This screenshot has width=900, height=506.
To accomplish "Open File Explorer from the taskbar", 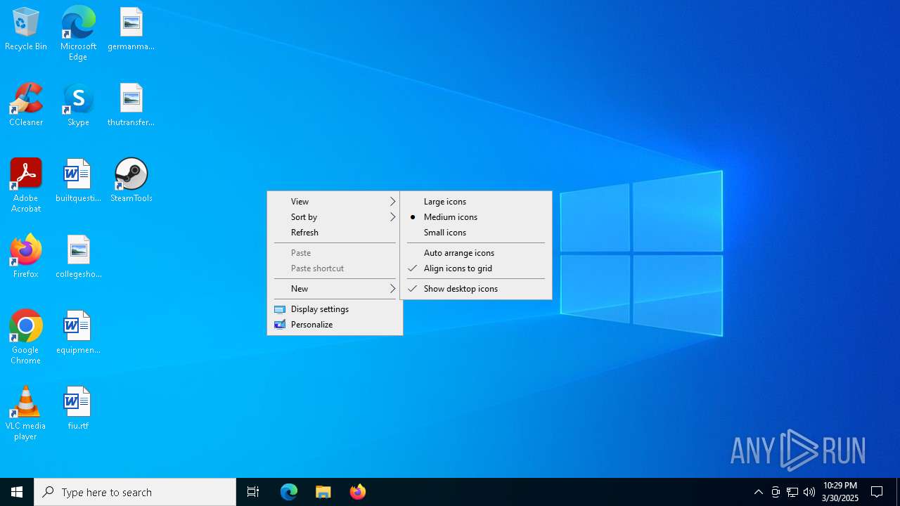I will tap(323, 492).
